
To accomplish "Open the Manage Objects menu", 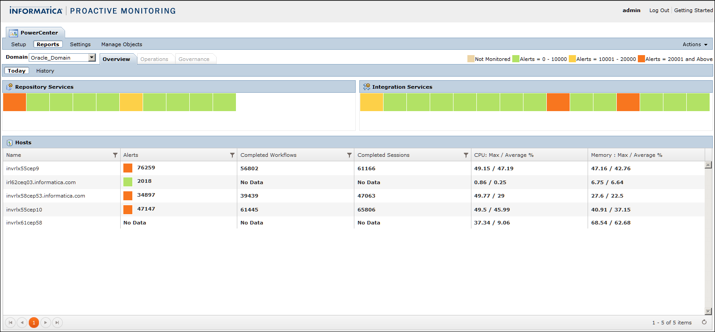I will click(x=122, y=44).
